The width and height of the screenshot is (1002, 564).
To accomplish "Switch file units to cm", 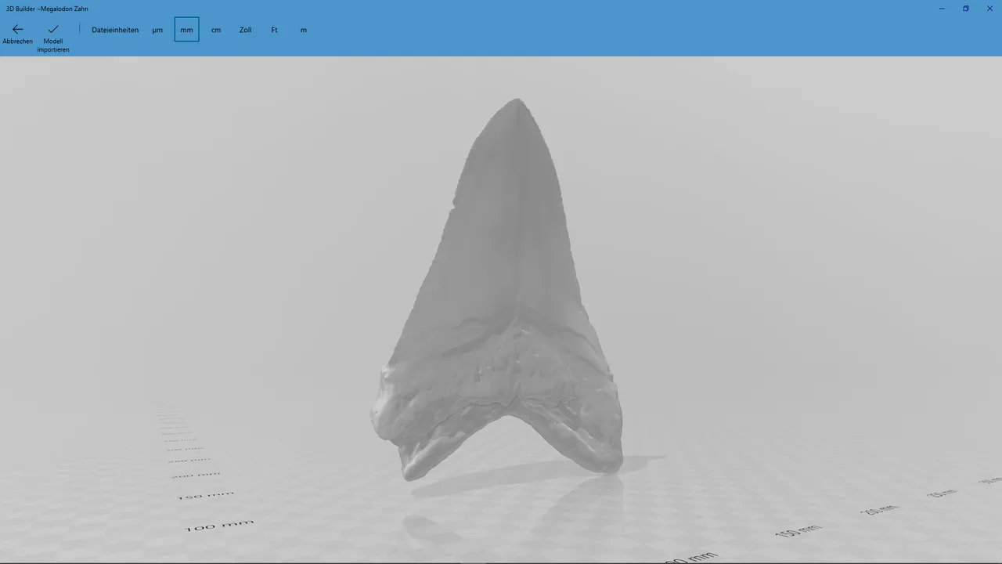I will (216, 30).
